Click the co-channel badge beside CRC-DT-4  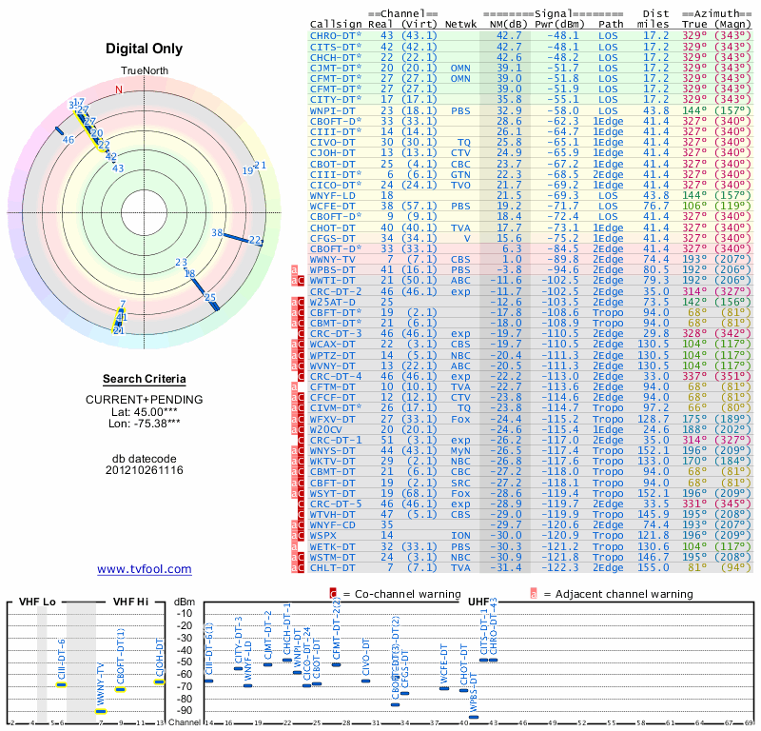[301, 376]
